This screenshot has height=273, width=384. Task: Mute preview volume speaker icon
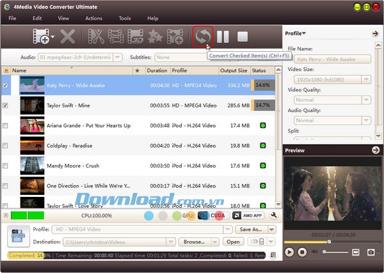coord(314,252)
